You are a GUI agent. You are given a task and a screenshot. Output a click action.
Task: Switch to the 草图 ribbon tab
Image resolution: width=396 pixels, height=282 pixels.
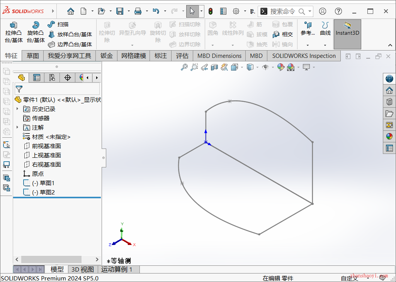pyautogui.click(x=33, y=56)
